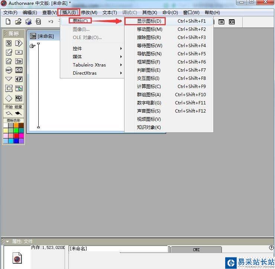The width and height of the screenshot is (275, 269).
Task: Click the Import toolbar icon
Action: [x=38, y=22]
